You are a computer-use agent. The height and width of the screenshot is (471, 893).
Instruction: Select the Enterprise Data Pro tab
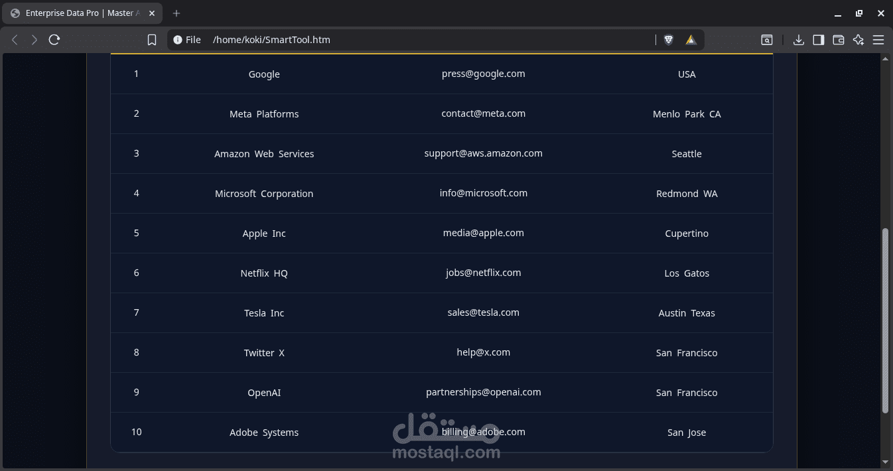pyautogui.click(x=82, y=13)
